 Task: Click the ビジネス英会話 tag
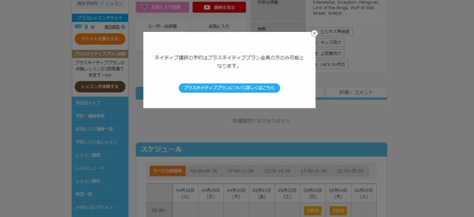331,32
